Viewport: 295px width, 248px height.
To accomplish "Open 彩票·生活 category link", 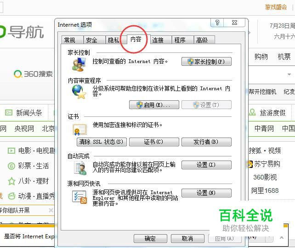I will (33, 166).
